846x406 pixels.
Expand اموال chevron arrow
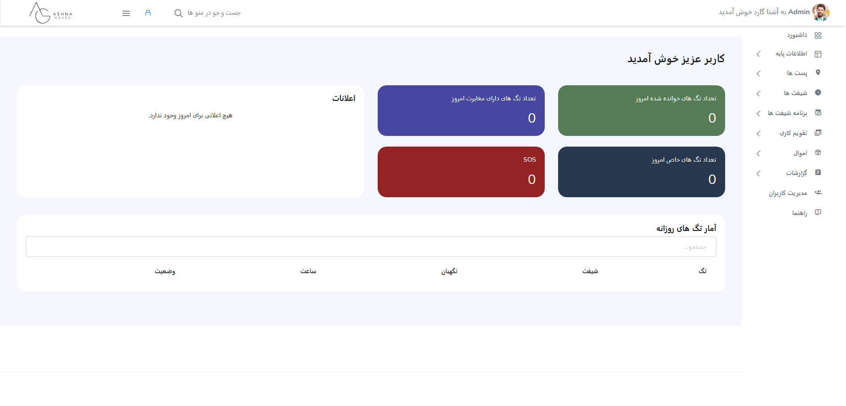(x=758, y=153)
